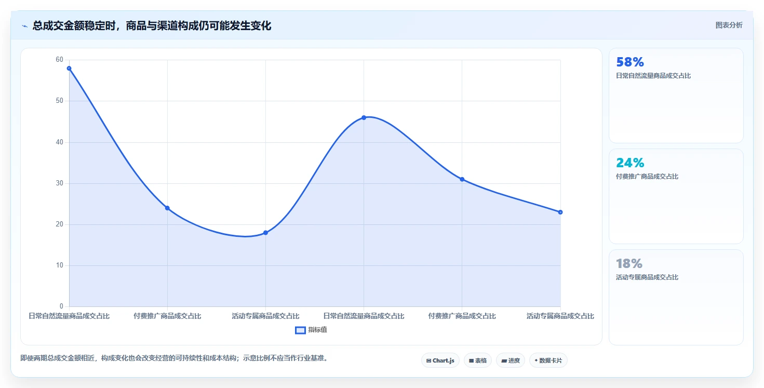Click the data point at value 58

(x=69, y=69)
